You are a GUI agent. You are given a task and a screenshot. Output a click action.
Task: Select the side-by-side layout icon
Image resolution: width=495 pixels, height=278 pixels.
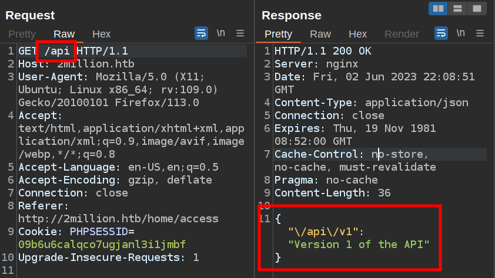(x=438, y=9)
